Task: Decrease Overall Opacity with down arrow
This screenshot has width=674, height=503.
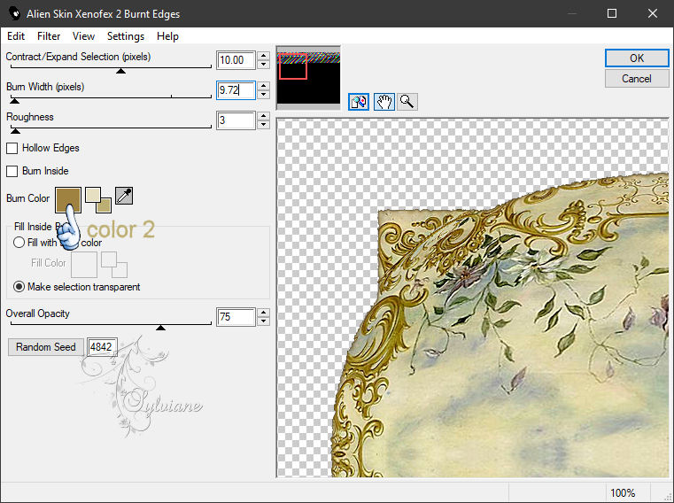Action: [x=264, y=321]
